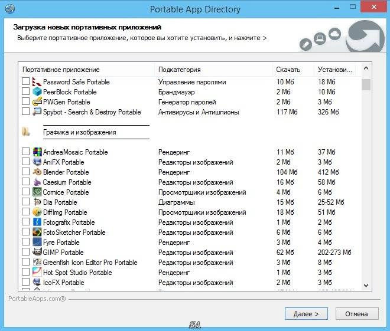This screenshot has width=390, height=331.
Task: Click the Cornice Portable icon
Action: coord(37,192)
